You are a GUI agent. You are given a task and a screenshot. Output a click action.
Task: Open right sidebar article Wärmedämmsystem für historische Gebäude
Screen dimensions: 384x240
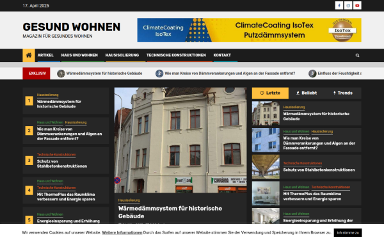coord(316,116)
